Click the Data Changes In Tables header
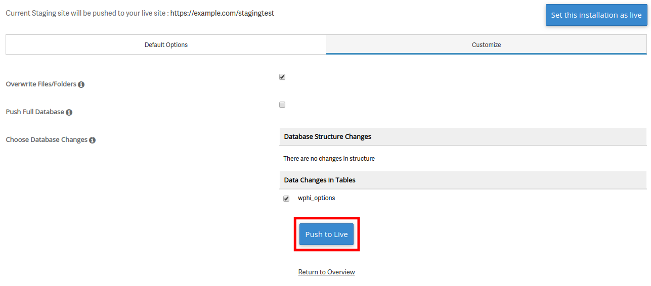The width and height of the screenshot is (651, 286). (320, 180)
